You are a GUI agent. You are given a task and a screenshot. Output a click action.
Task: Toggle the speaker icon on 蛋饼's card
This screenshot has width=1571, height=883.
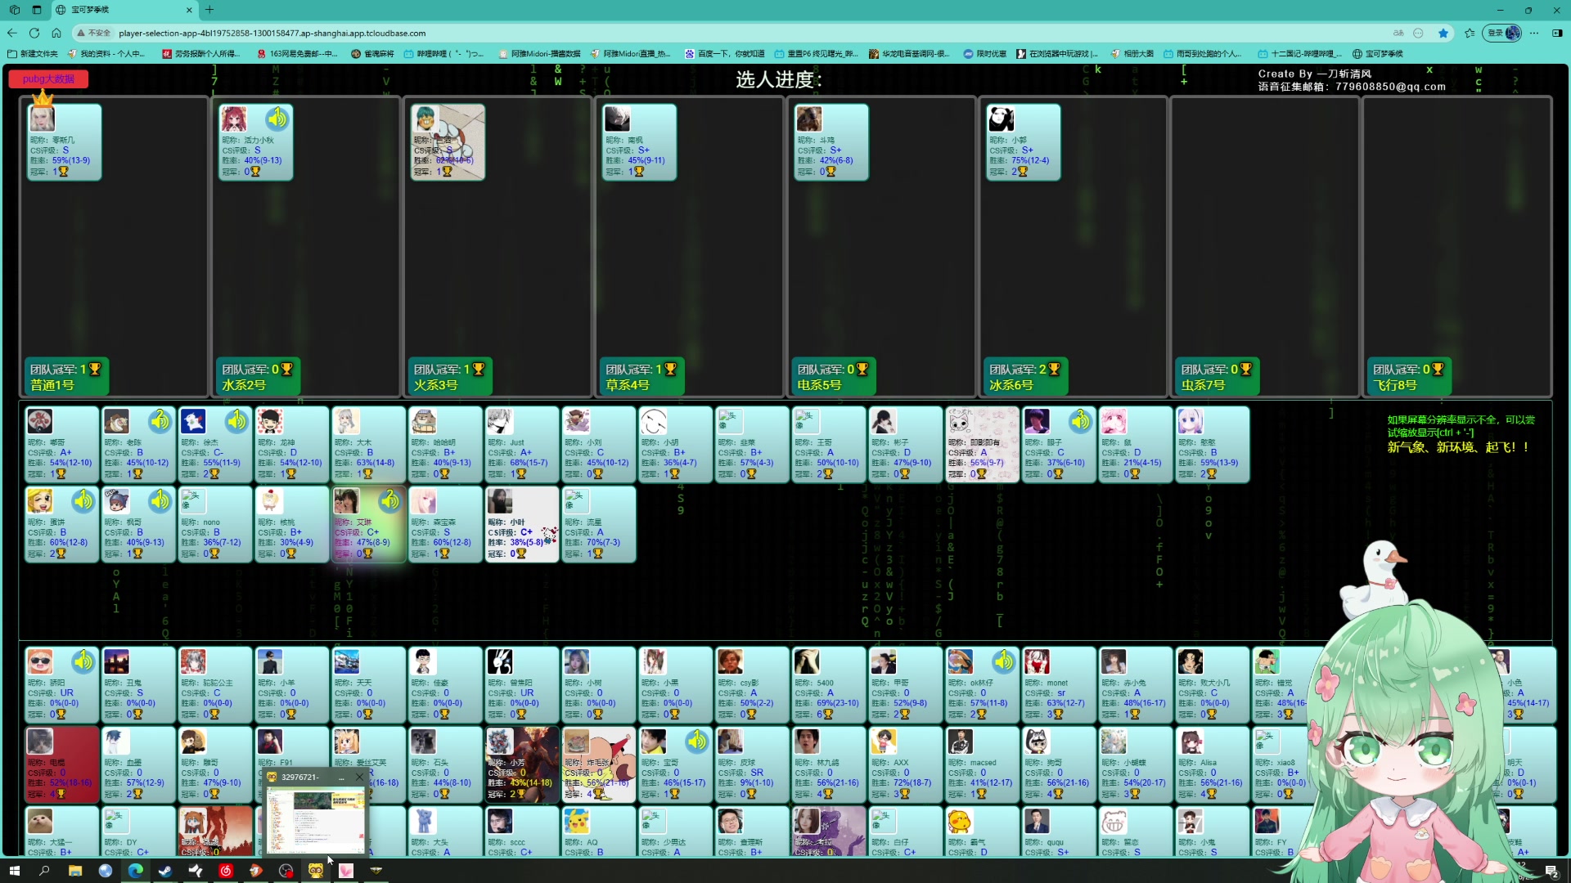[83, 500]
